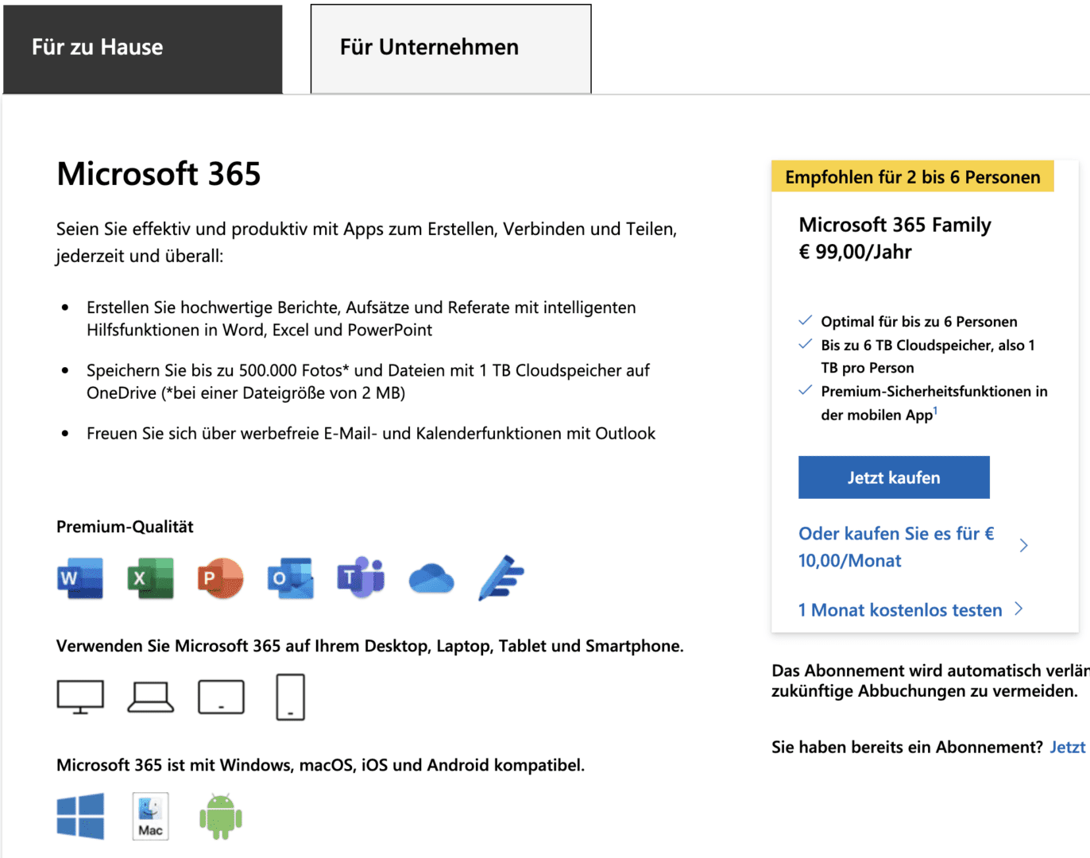Switch to the Für zu Hause tab
This screenshot has height=858, width=1090.
[x=143, y=48]
